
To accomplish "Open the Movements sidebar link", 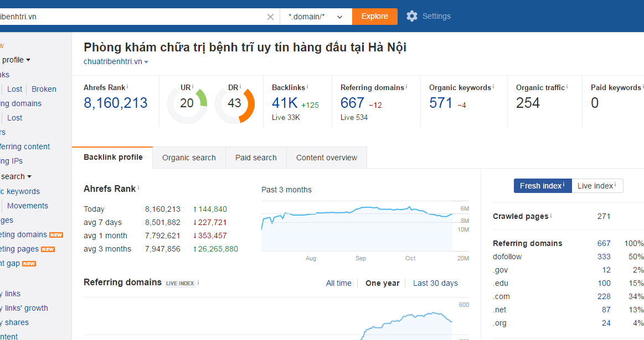I will coord(28,206).
